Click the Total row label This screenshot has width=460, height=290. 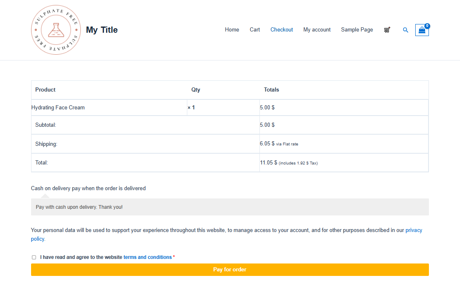42,163
